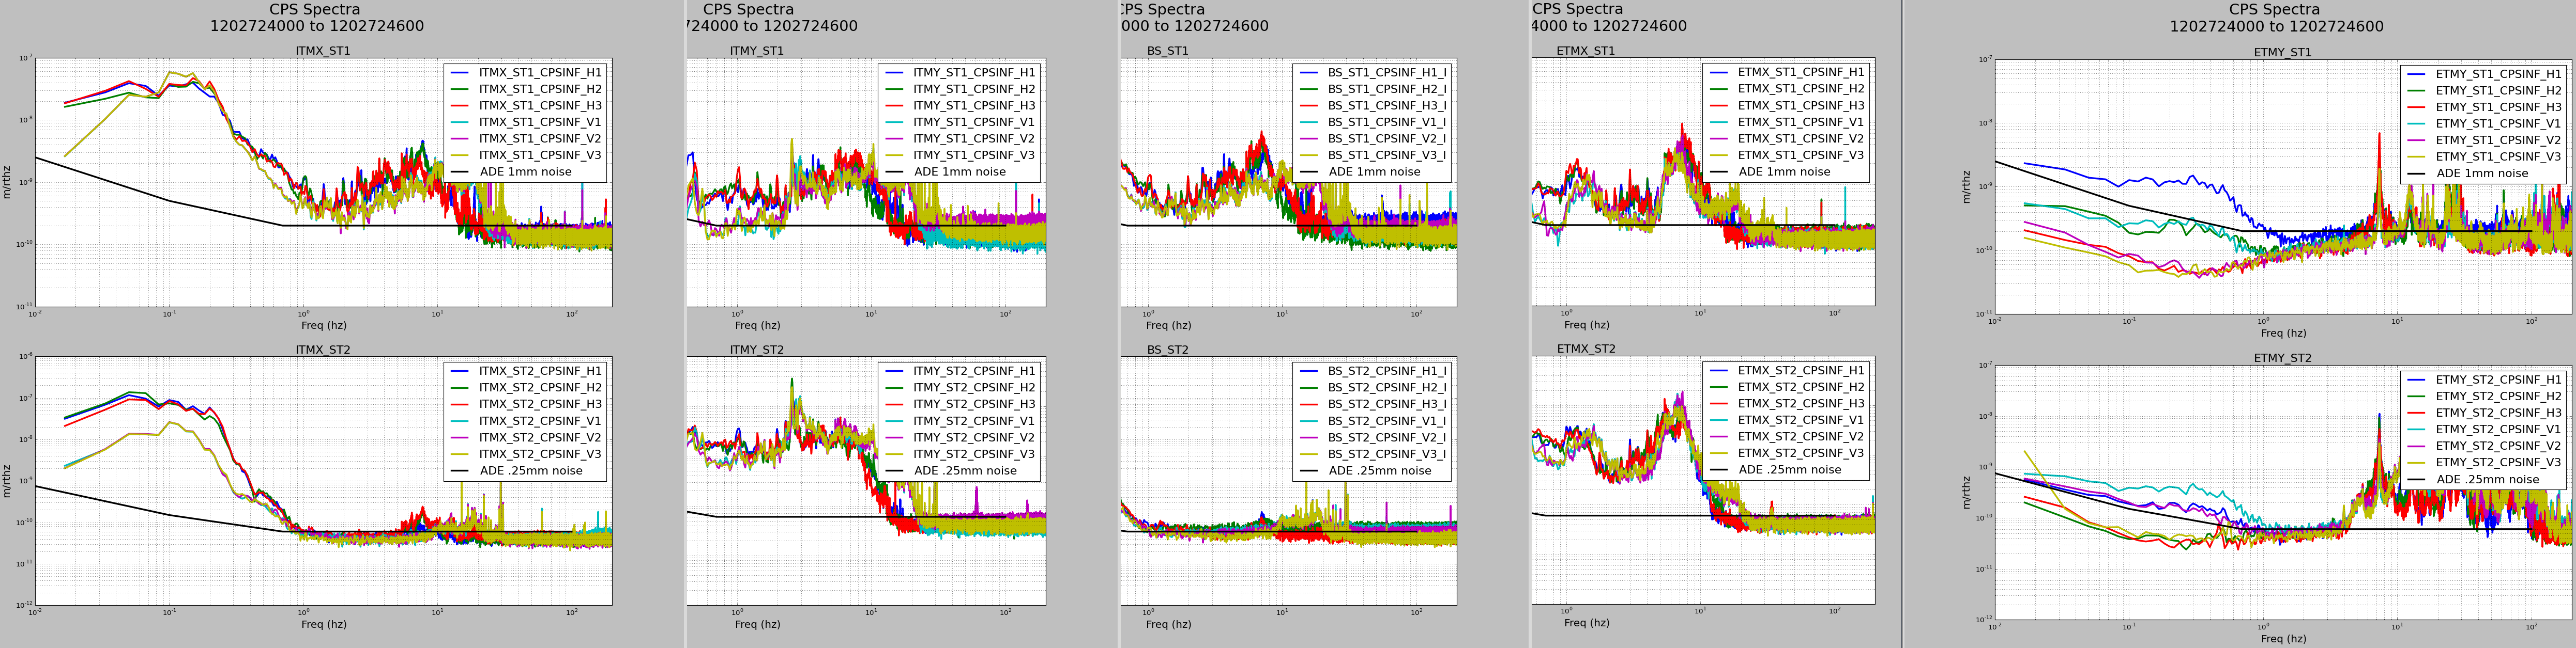Click Freq (hz) label under ETMY_ST2 plot
The width and height of the screenshot is (2576, 648).
pos(2283,639)
